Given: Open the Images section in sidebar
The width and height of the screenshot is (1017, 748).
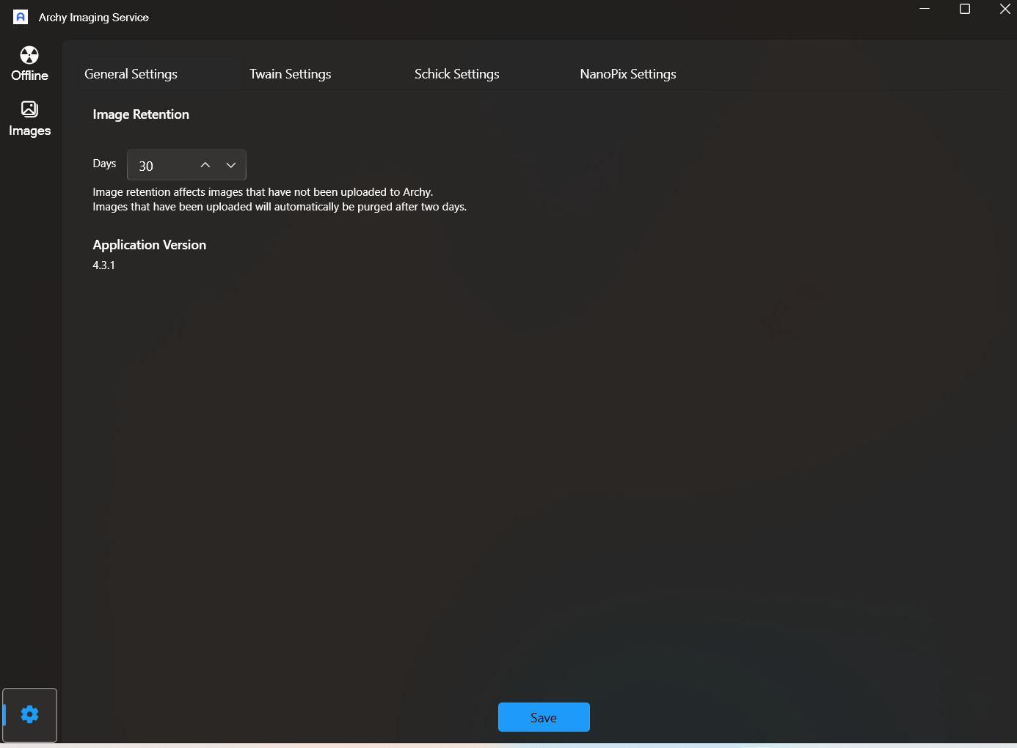Looking at the screenshot, I should point(29,119).
